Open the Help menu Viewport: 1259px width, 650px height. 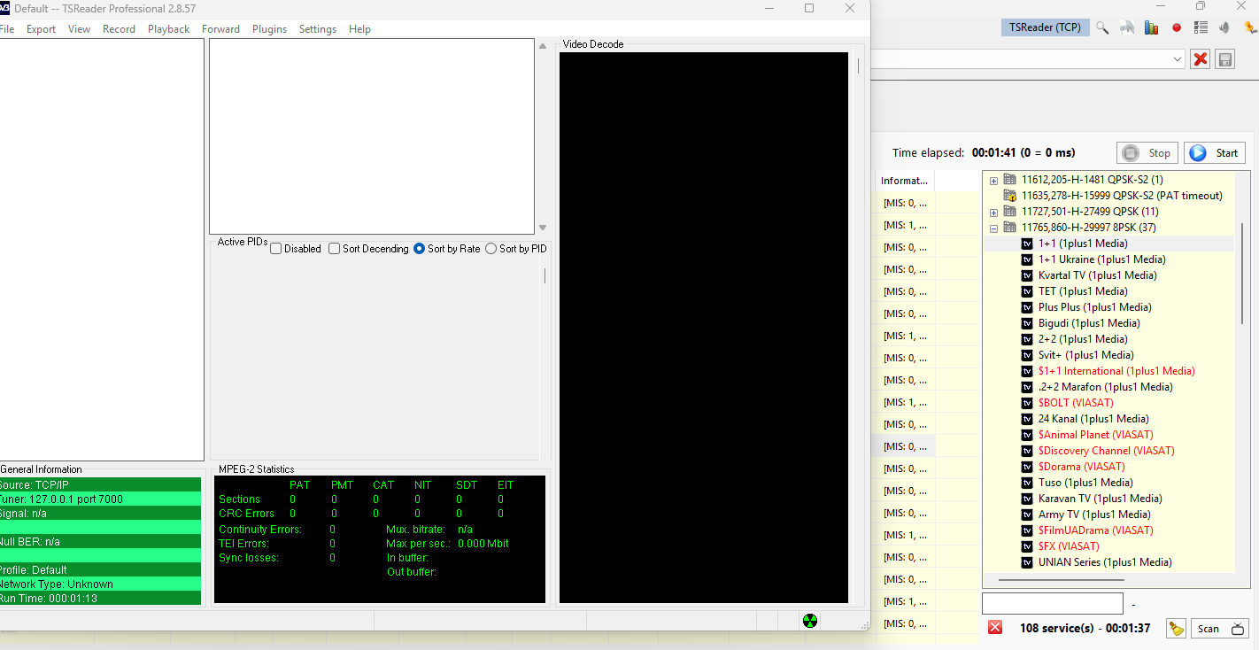(359, 29)
